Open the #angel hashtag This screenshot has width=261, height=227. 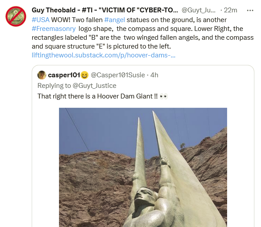click(114, 20)
